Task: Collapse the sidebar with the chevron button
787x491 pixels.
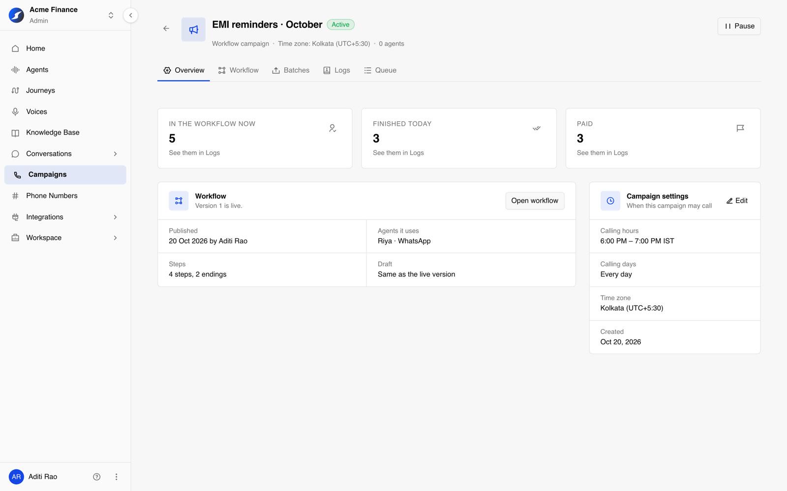Action: (x=130, y=15)
